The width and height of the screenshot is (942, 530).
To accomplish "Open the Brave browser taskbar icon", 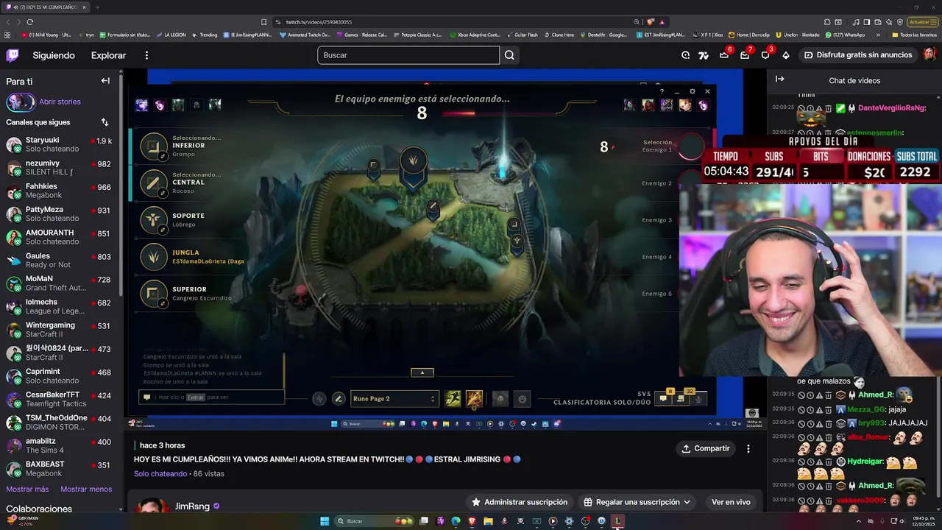I will [472, 521].
